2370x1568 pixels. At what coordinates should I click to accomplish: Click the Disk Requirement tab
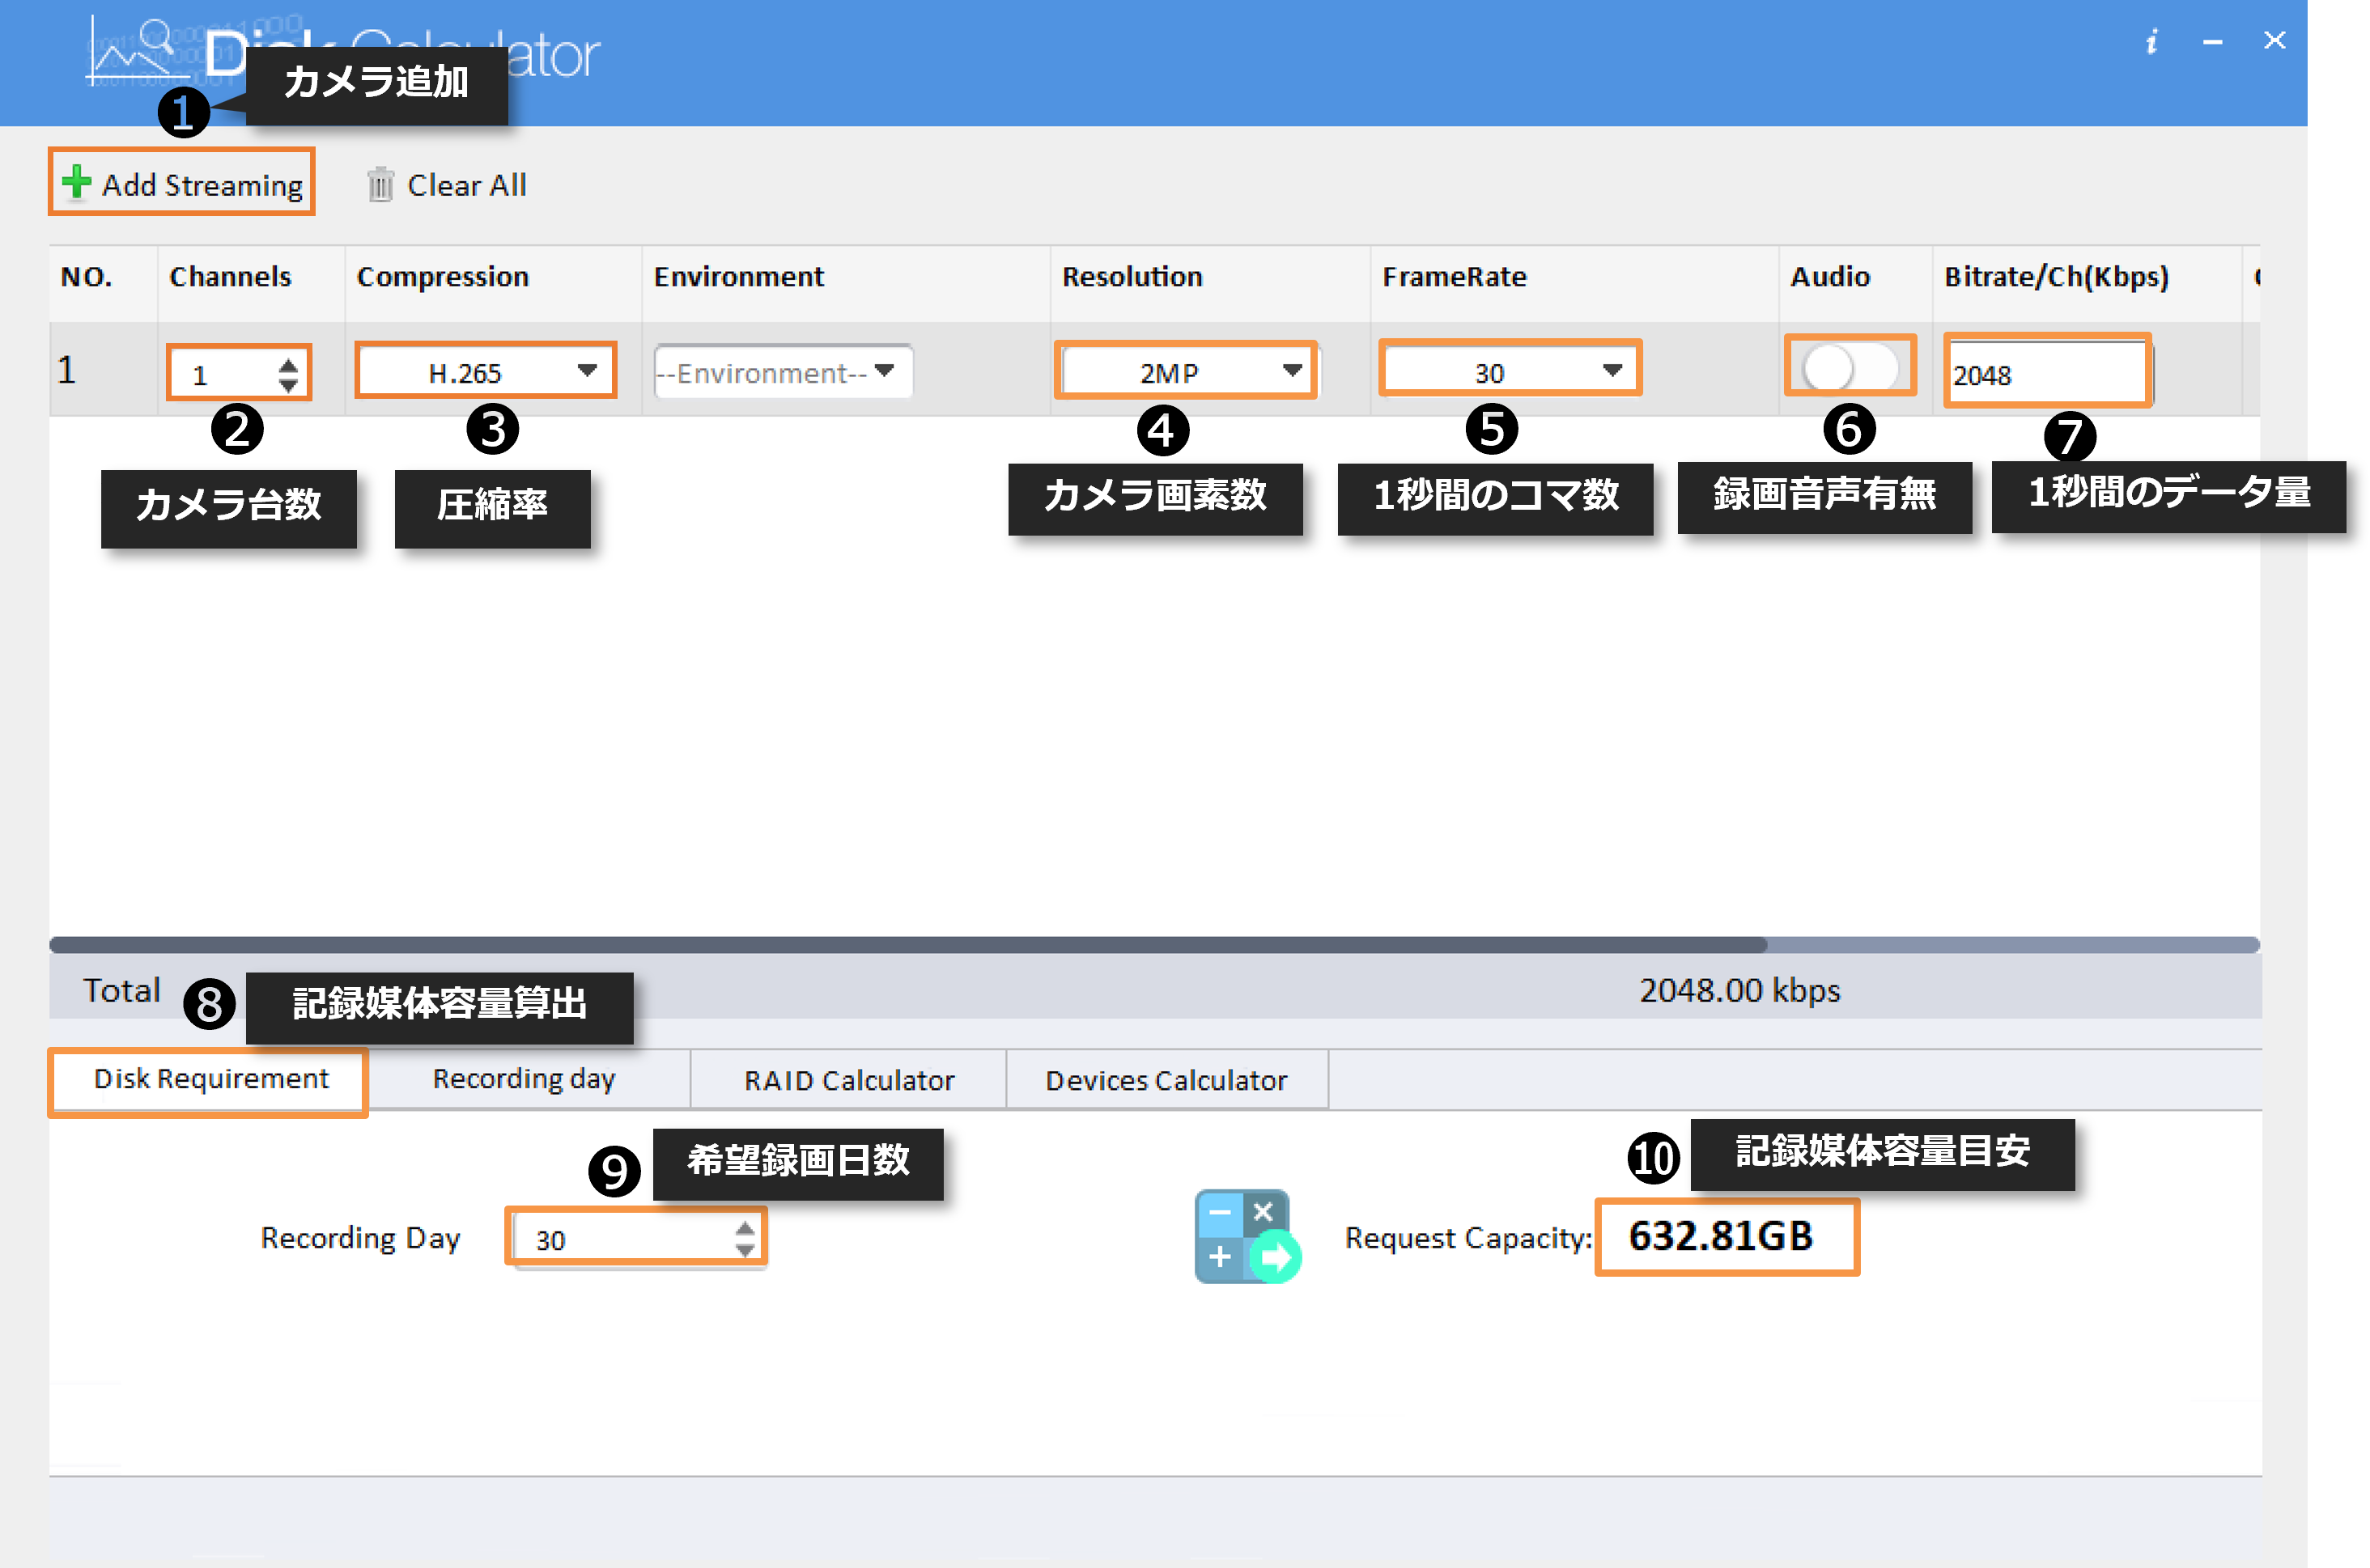210,1080
